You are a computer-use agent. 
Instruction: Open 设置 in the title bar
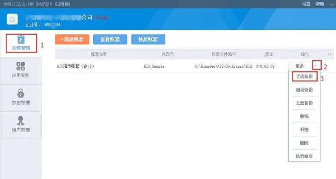tap(306, 4)
